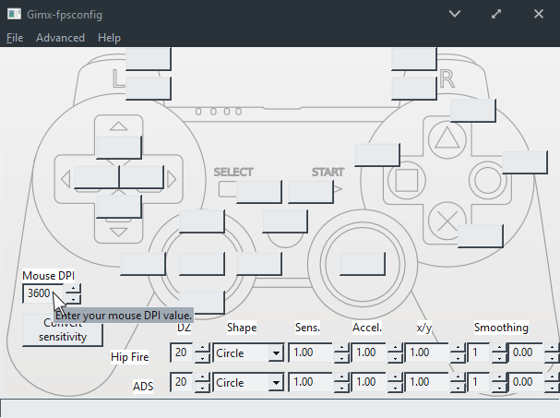Click Hip Fire Sens. value field

[x=311, y=352]
